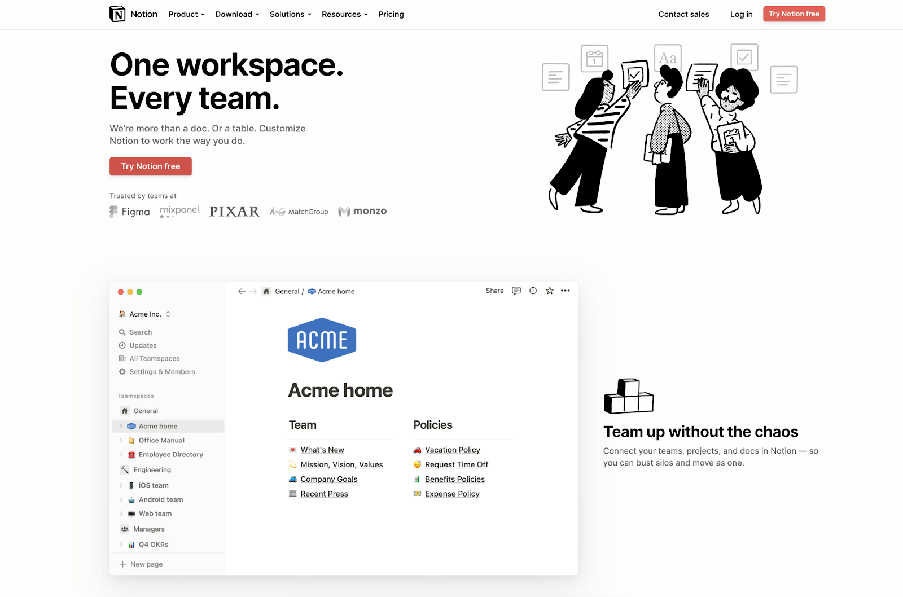
Task: Click the MatchGroup logo
Action: (299, 212)
